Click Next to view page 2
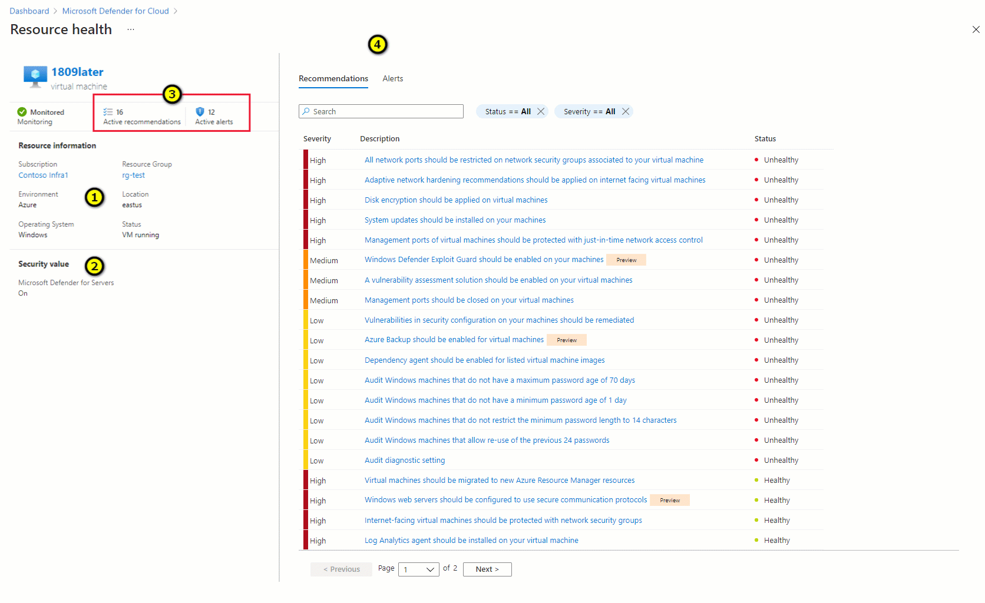 (x=487, y=569)
